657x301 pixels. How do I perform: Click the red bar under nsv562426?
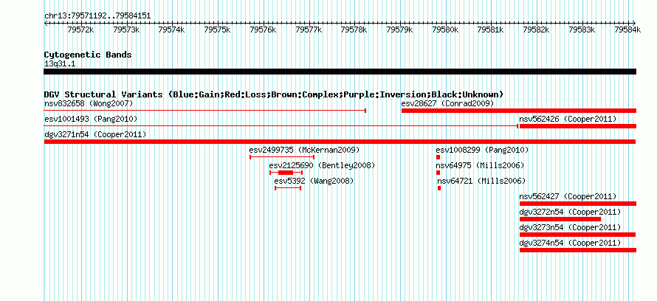tap(578, 126)
